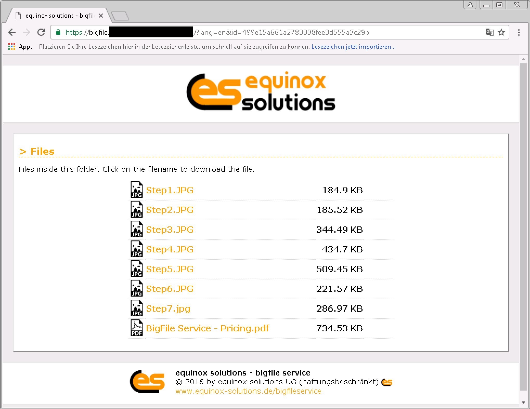Click the footer es logo on left
Viewport: 530px width, 409px height.
point(147,381)
